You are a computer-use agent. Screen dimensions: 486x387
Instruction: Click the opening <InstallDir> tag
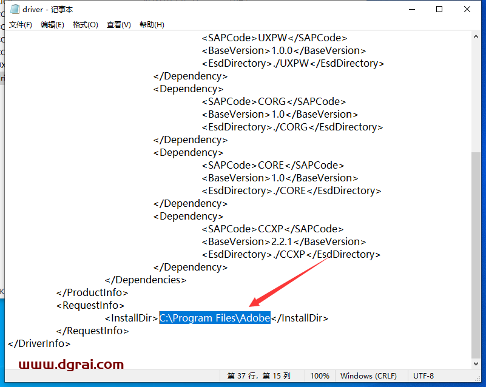click(132, 318)
